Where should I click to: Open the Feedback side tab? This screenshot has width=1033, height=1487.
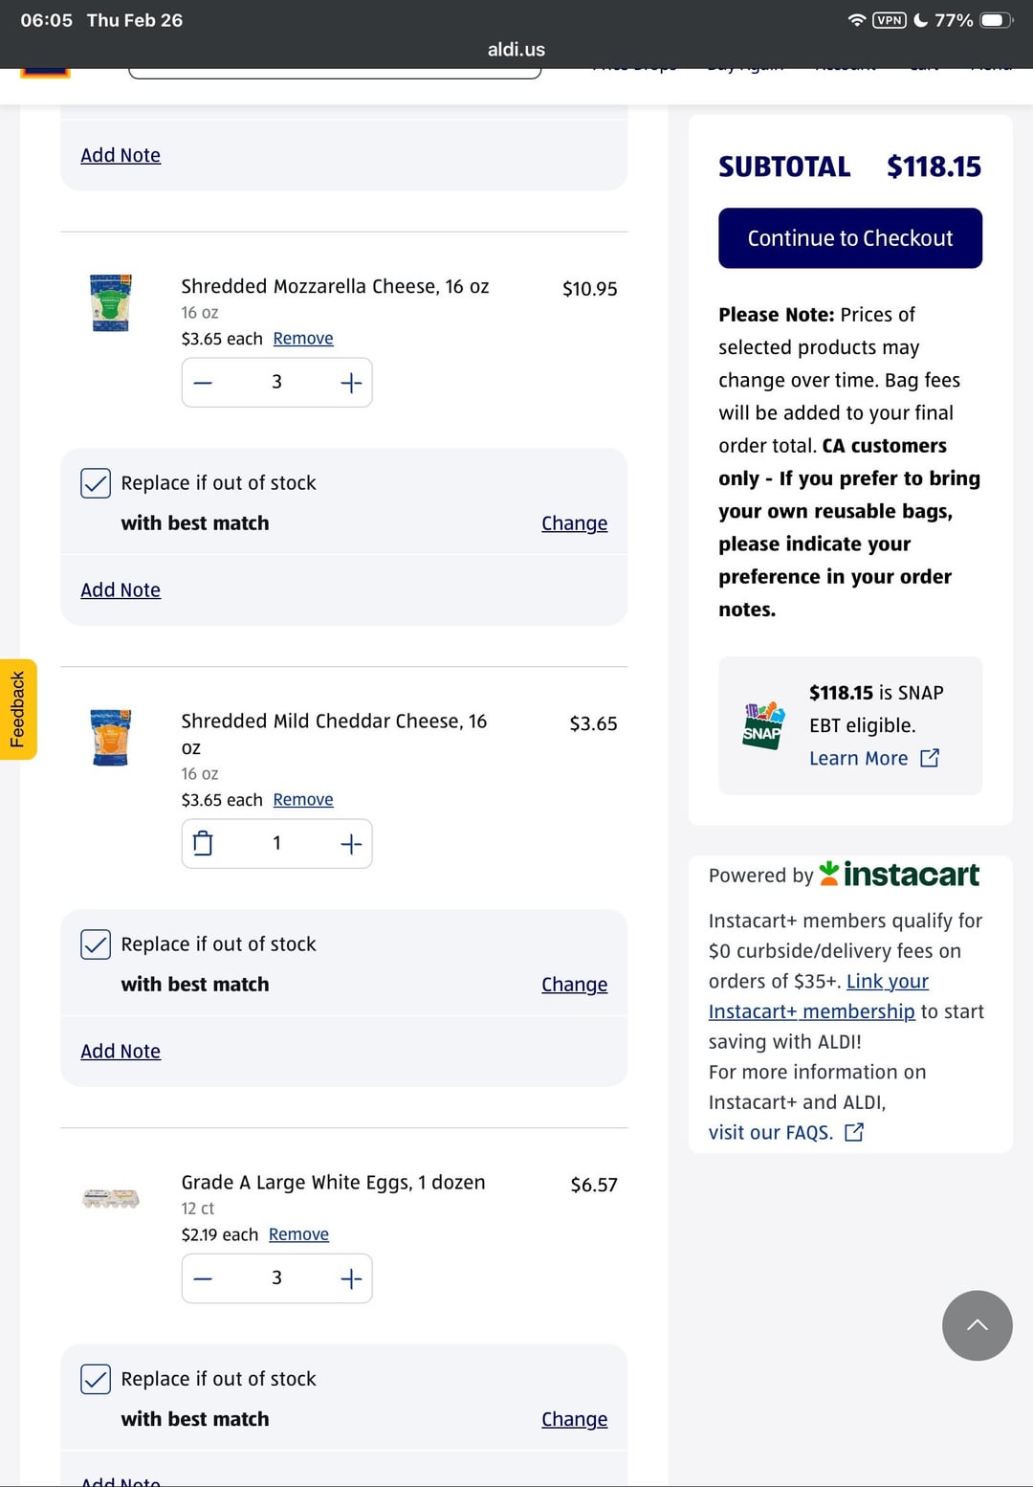pyautogui.click(x=18, y=709)
